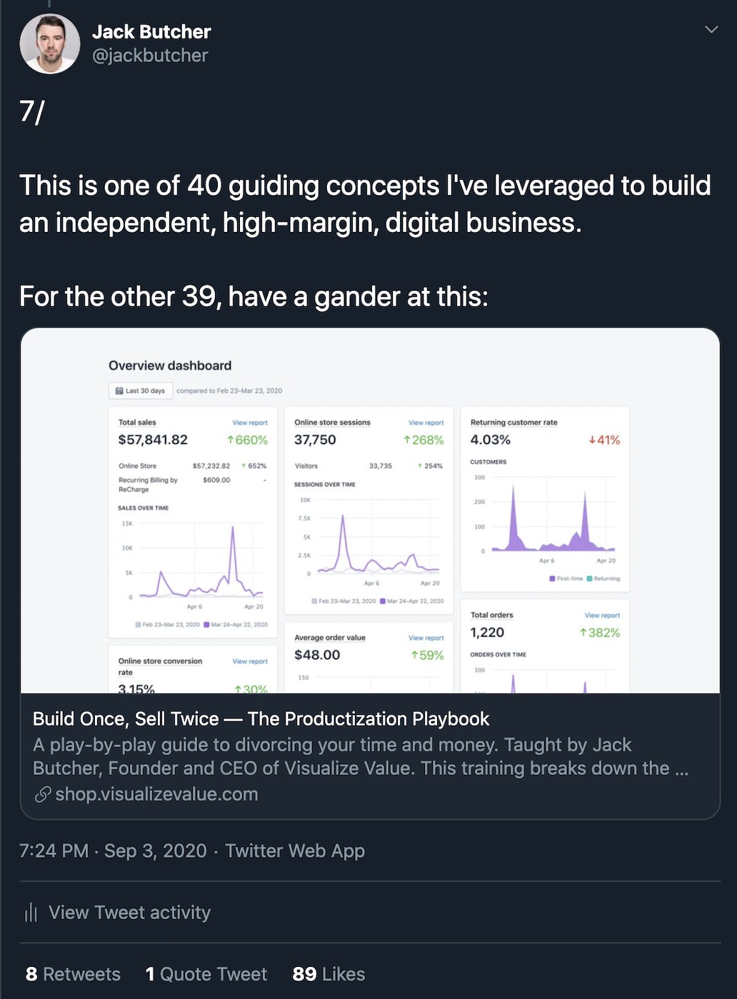The height and width of the screenshot is (999, 737).
Task: Click View report on Total orders
Action: point(602,615)
